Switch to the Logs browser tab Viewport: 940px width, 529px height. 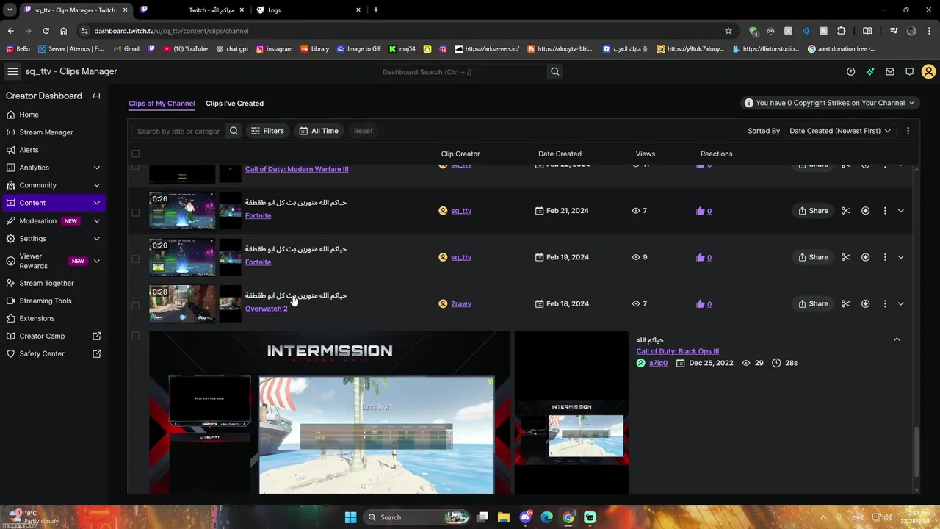(308, 10)
